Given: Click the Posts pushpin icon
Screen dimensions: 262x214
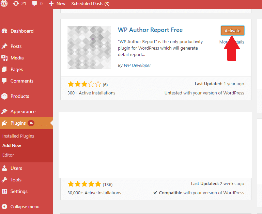Looking at the screenshot, I should (x=4, y=46).
